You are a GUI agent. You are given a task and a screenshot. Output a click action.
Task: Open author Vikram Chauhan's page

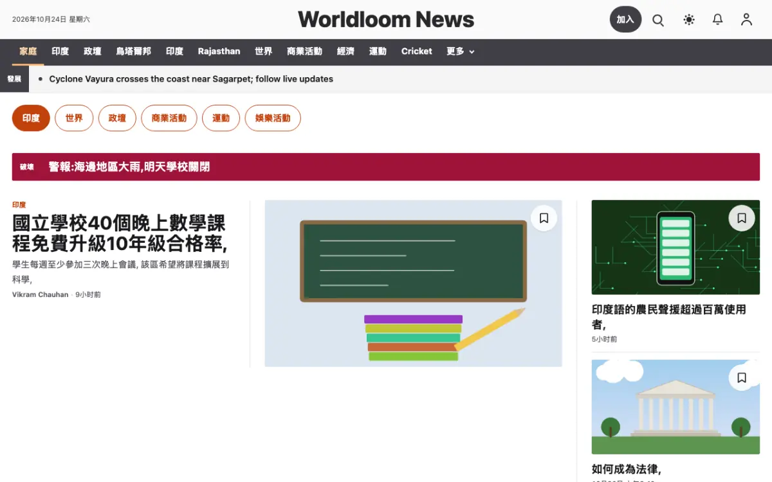[x=40, y=294]
